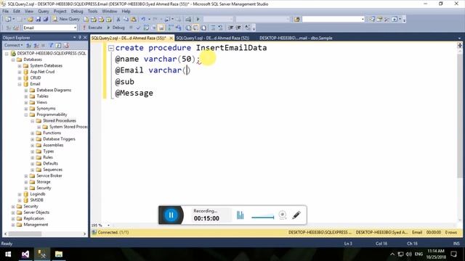Select the Logindb database

click(38, 194)
